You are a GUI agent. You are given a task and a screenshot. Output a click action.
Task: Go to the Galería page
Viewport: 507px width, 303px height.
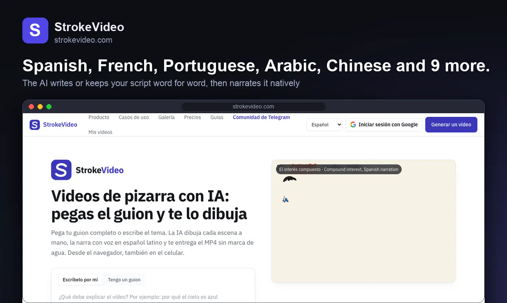[166, 117]
